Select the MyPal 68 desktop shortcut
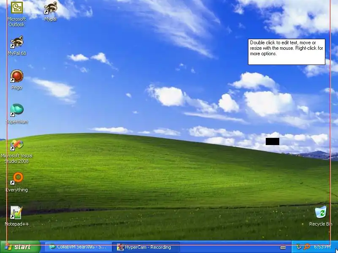 pyautogui.click(x=17, y=42)
